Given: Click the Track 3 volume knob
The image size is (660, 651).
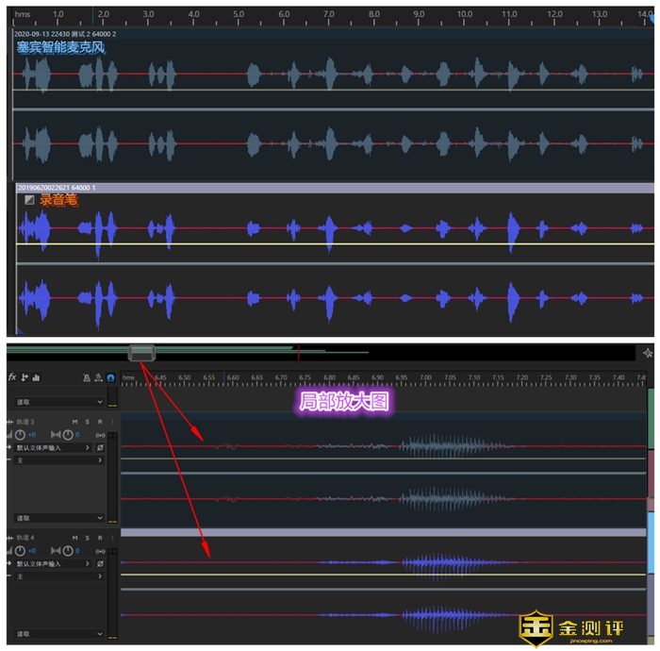Looking at the screenshot, I should [19, 434].
